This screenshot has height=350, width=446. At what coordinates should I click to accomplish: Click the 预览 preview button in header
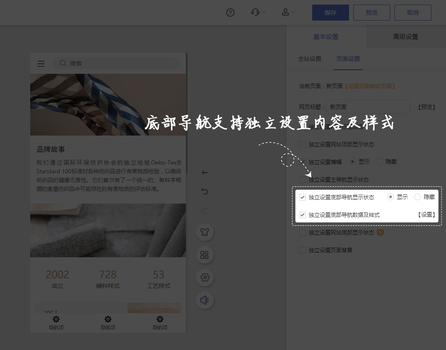(371, 13)
